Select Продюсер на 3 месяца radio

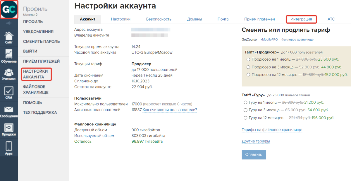click(x=248, y=67)
